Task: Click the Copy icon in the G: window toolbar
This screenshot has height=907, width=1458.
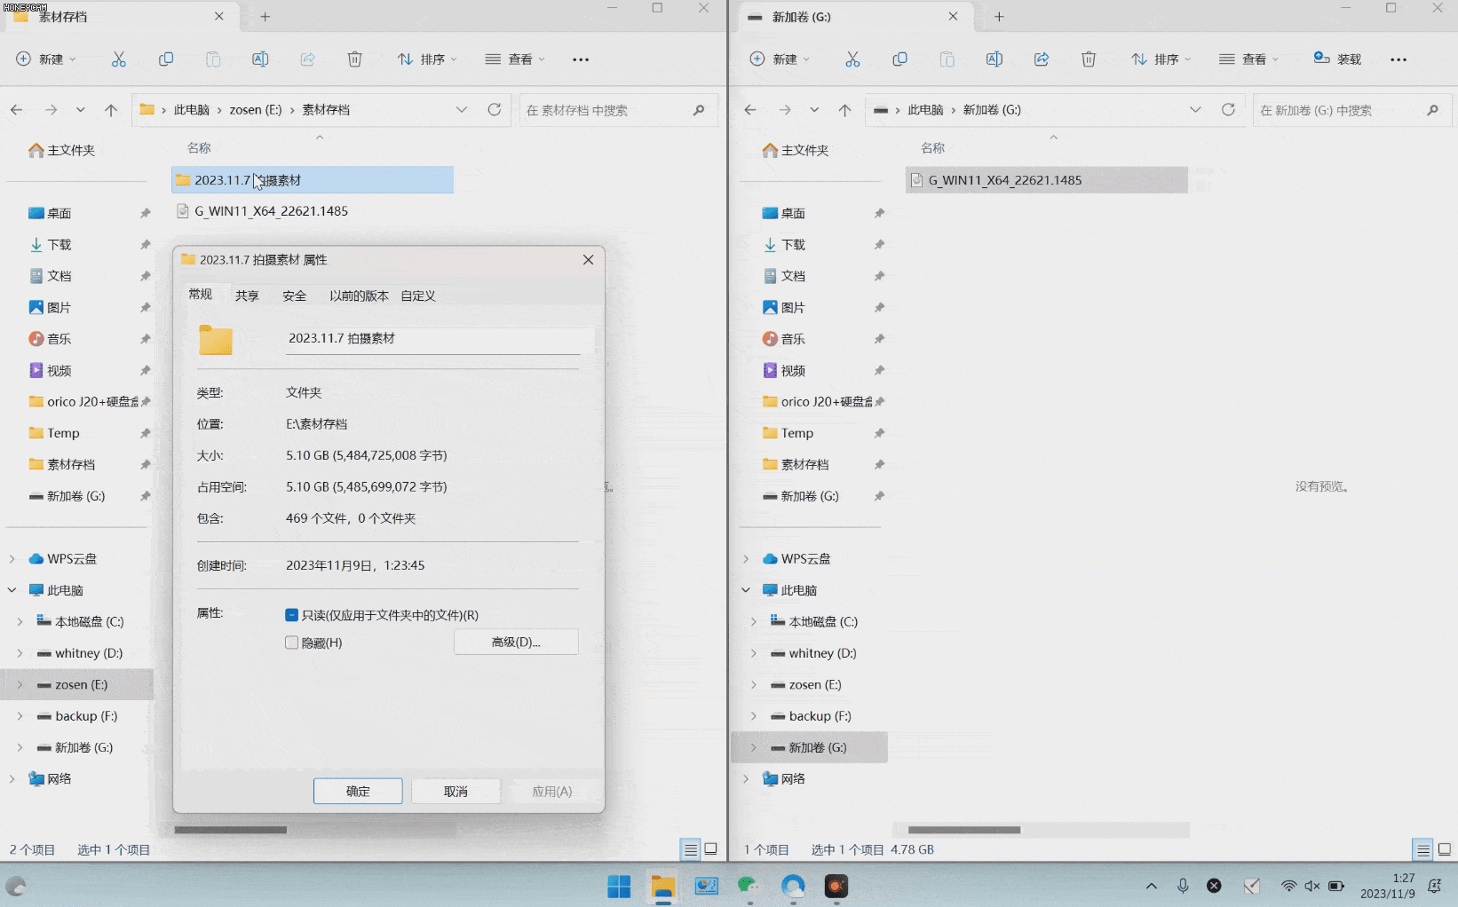Action: point(899,59)
